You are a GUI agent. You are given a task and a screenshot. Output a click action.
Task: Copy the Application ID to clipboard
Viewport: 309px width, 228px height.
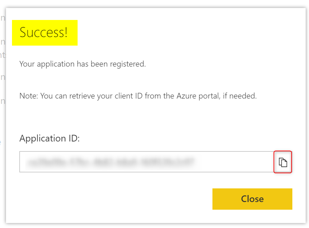[x=283, y=162]
